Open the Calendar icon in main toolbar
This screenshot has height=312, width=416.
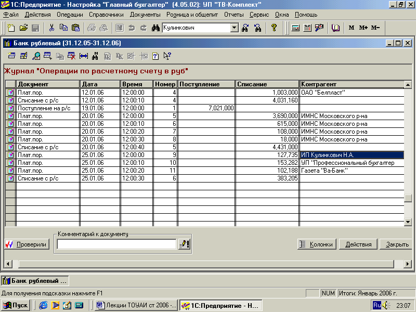pos(307,28)
